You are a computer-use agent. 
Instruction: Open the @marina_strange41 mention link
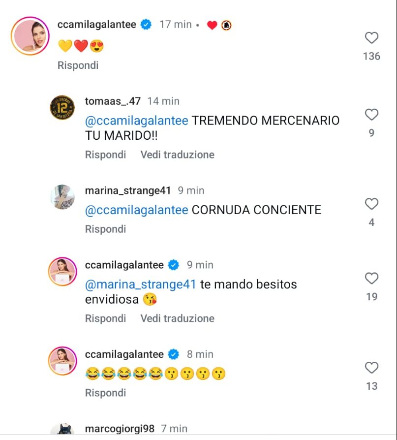[x=141, y=284]
